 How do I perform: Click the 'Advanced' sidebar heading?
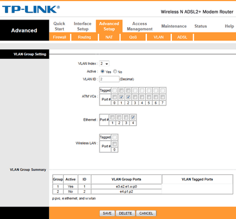(x=24, y=30)
